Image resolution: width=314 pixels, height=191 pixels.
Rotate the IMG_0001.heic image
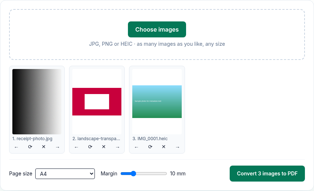coord(150,147)
